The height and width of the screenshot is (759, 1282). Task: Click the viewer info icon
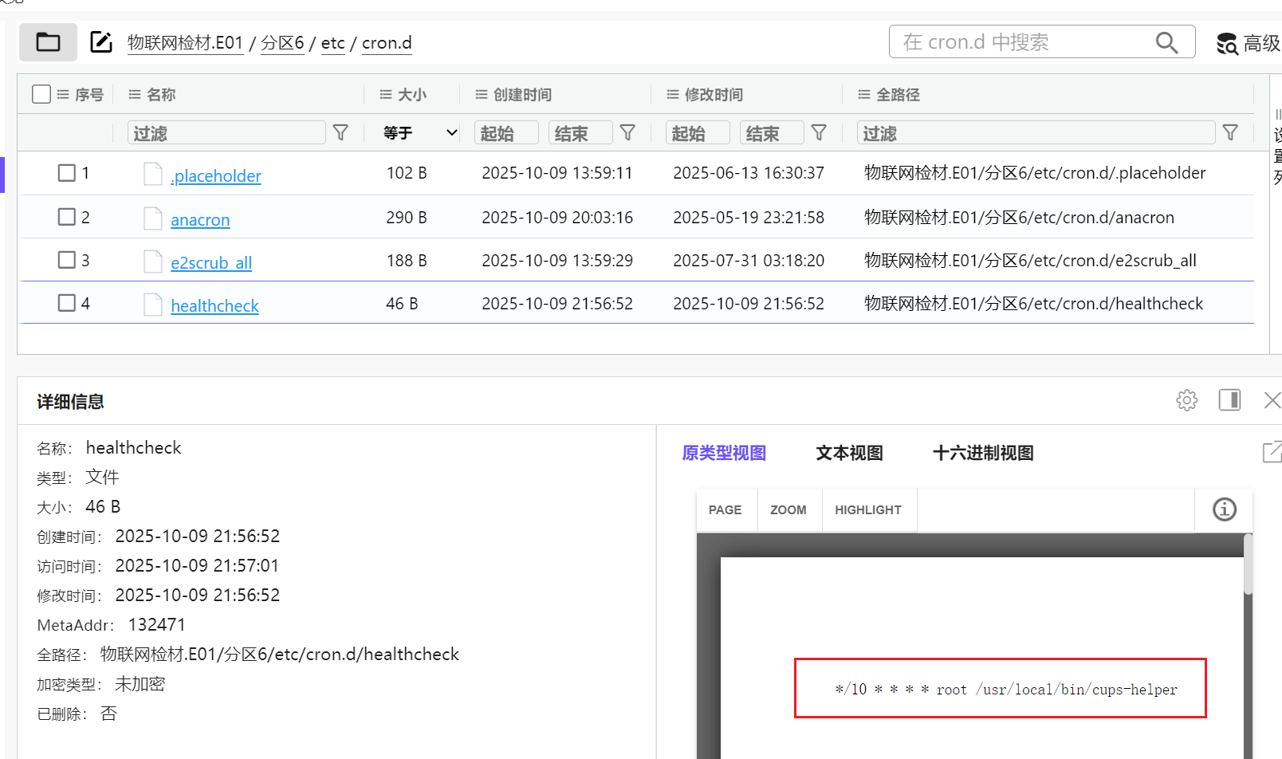pos(1224,509)
